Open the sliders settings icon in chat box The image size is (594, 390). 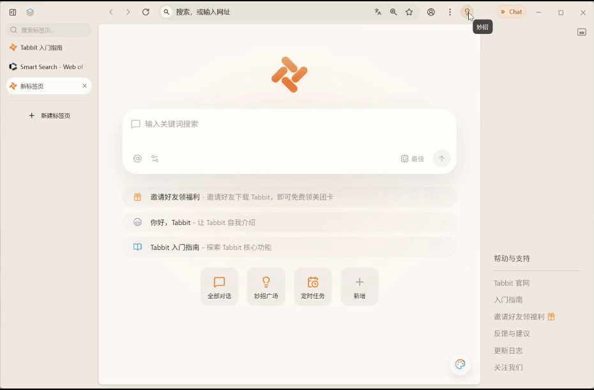pos(155,159)
